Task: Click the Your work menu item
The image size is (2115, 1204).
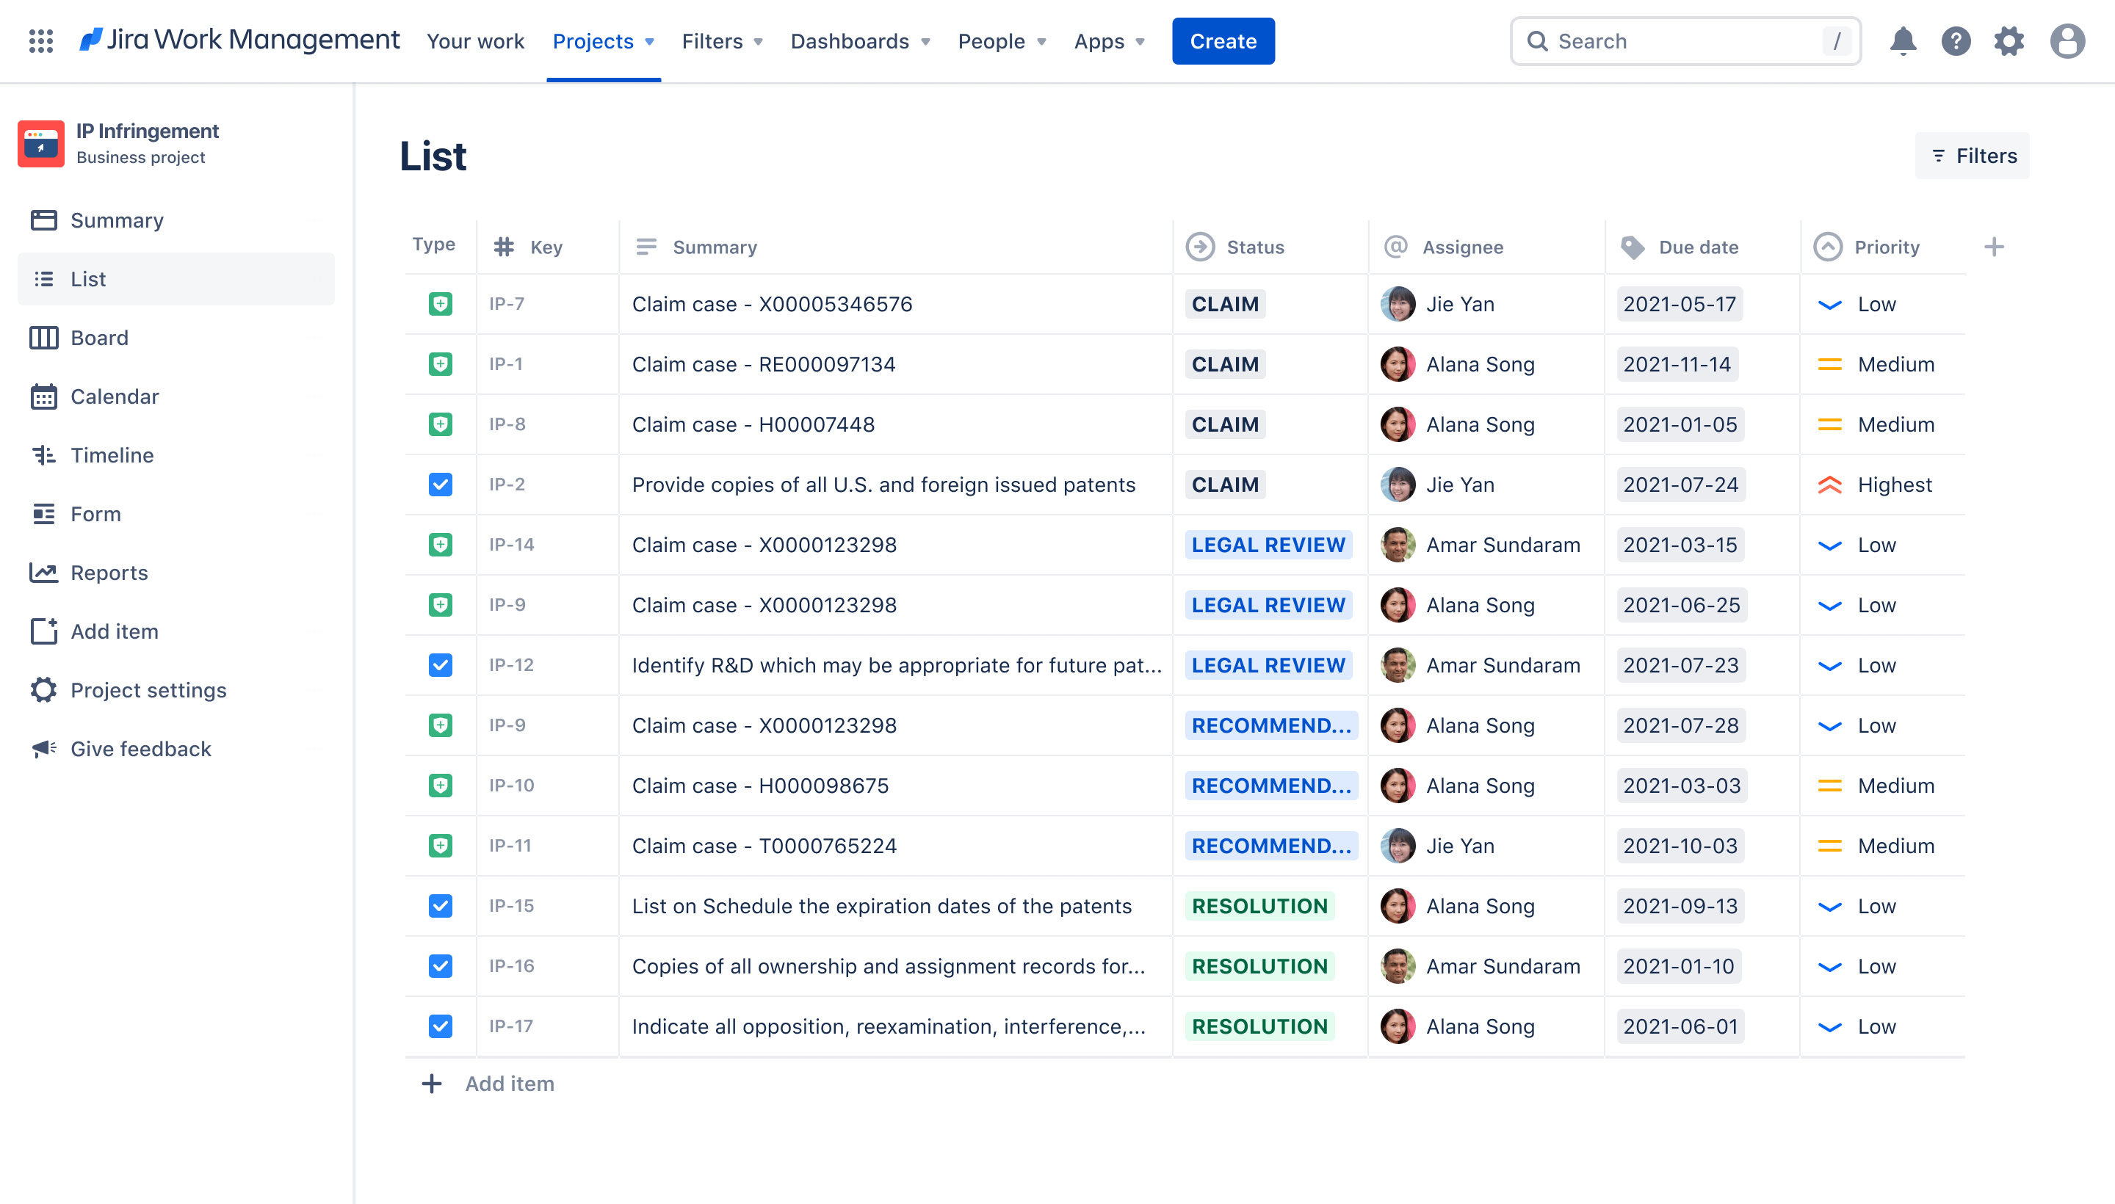Action: pos(475,40)
